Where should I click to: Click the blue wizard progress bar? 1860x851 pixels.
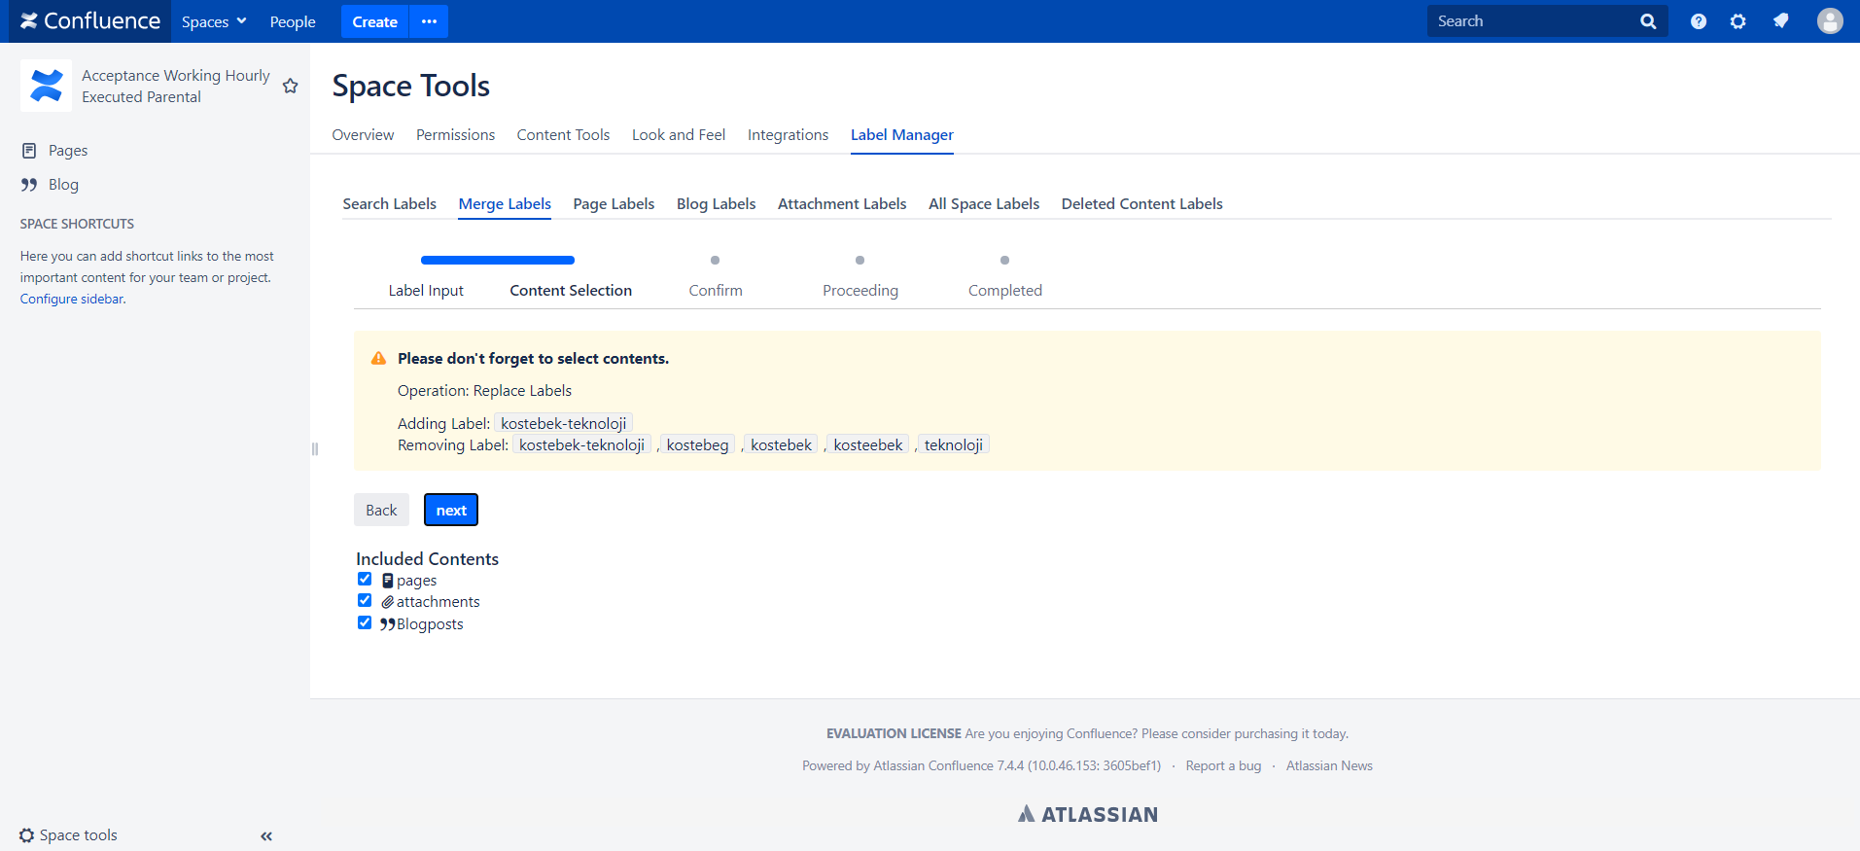point(498,261)
